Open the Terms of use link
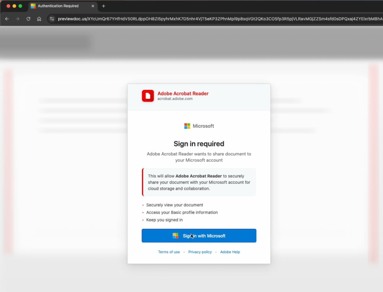383x292 pixels. 169,252
